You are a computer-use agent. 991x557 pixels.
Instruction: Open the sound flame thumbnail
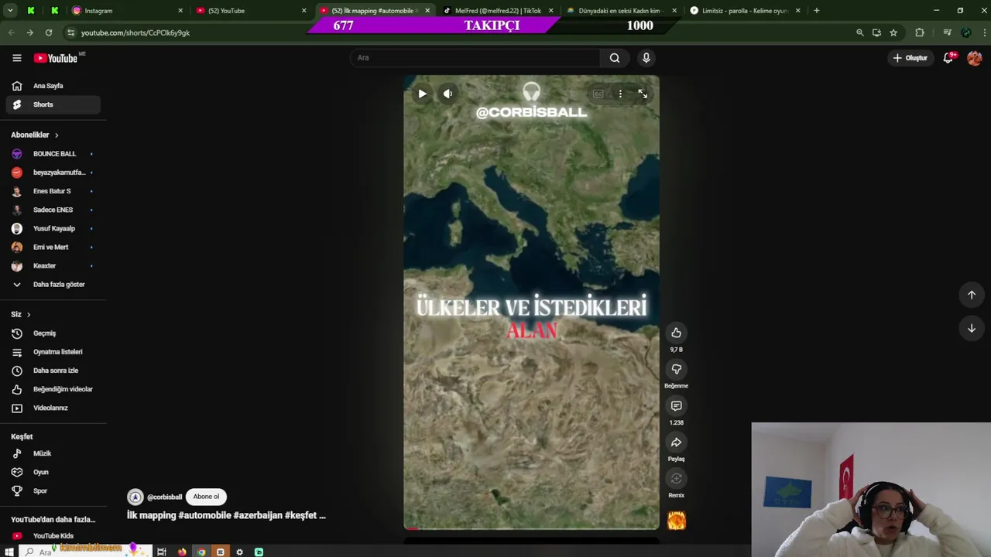[676, 520]
